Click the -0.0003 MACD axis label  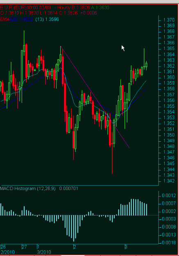pos(168,219)
